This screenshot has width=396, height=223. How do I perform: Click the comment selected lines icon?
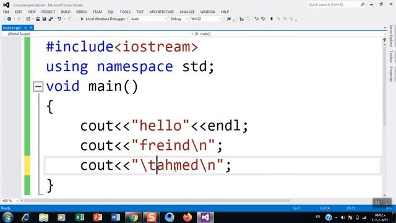click(257, 19)
